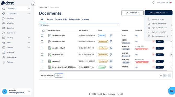Go to Dashboard breadcrumb link
The image size is (175, 97).
[x=43, y=8]
